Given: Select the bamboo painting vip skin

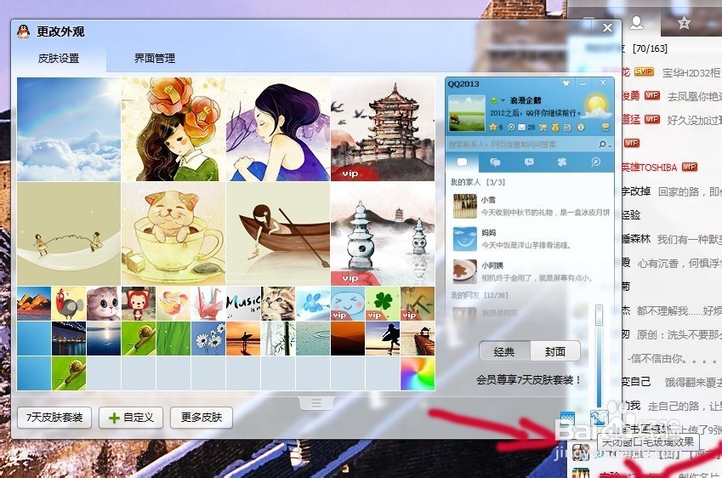Looking at the screenshot, I should (x=418, y=304).
